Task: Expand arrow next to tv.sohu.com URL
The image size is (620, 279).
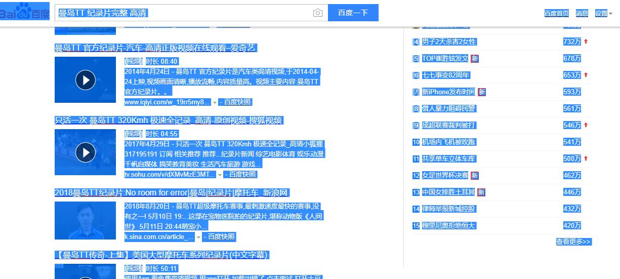Action: [220, 175]
